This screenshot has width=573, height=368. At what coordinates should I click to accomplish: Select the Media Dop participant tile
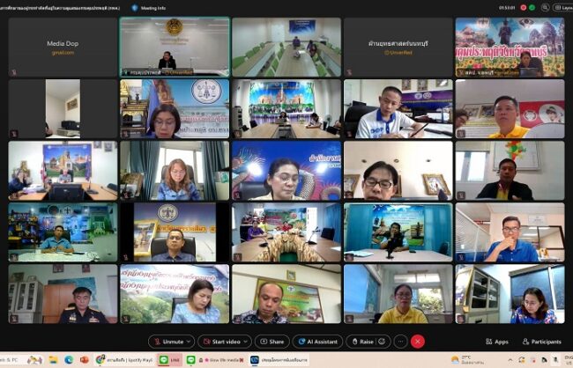tap(63, 47)
